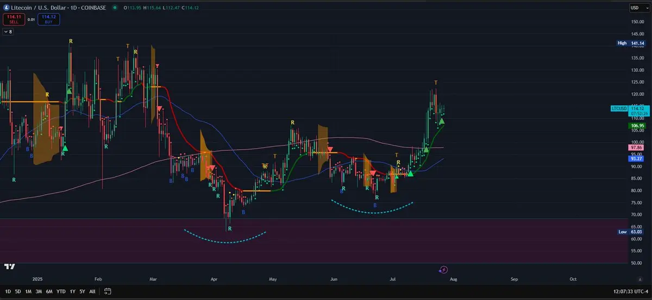Click the LTCUSD price label tag

[x=619, y=108]
